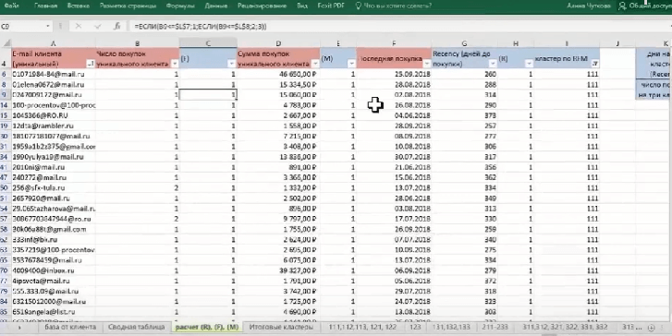Screen dimensions: 672x336
Task: Click Recency cell with value 373
Action: pyautogui.click(x=465, y=115)
